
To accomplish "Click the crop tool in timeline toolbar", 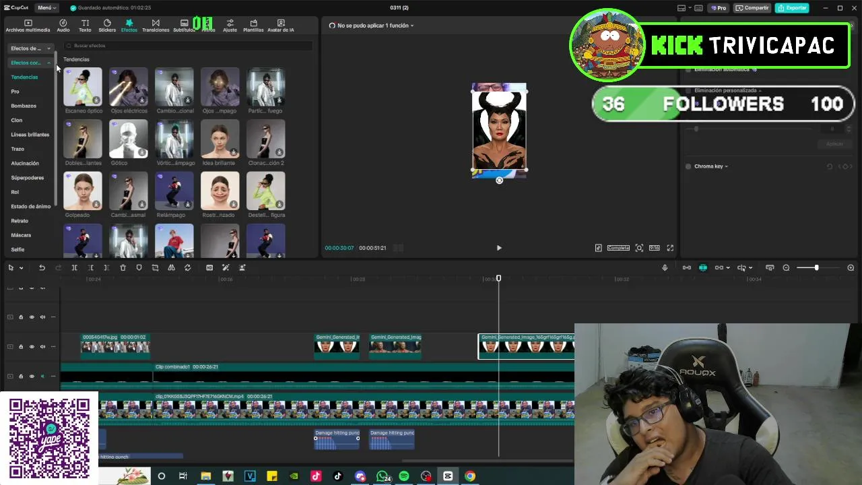I will 155,267.
